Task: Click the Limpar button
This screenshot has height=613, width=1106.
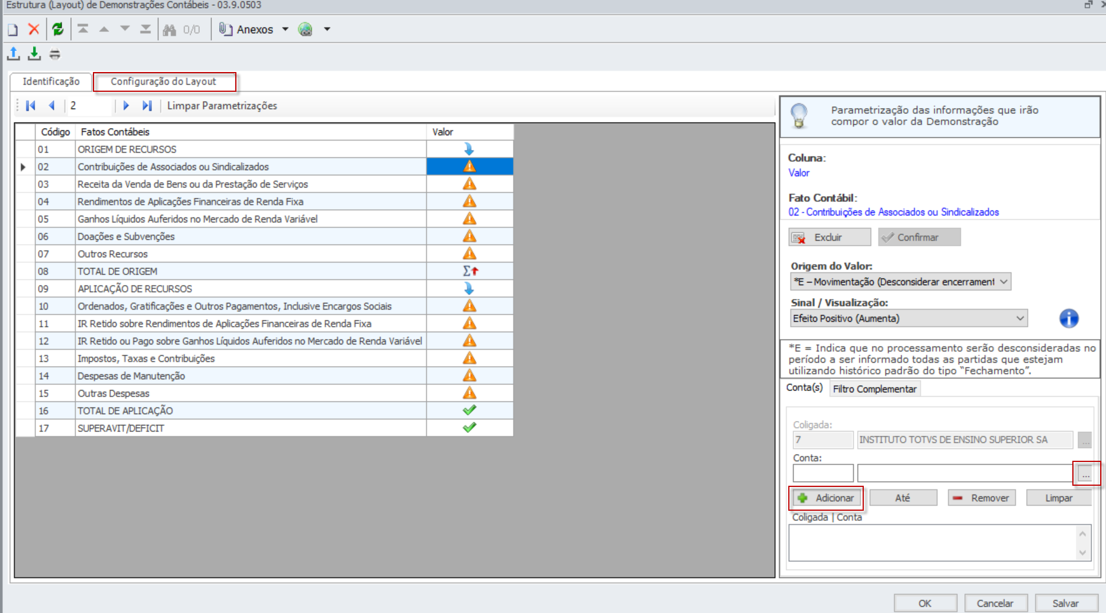Action: point(1059,498)
